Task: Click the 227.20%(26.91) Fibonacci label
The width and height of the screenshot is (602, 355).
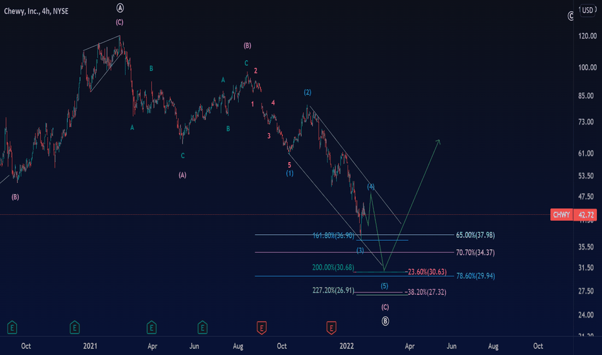Action: tap(333, 290)
